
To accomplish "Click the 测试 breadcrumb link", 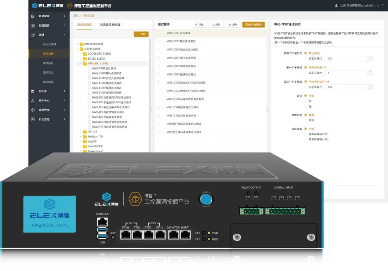I will point(76,15).
